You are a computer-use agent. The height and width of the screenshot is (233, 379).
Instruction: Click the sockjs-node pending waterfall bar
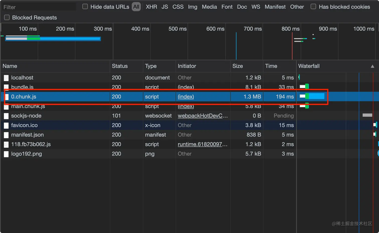[367, 115]
